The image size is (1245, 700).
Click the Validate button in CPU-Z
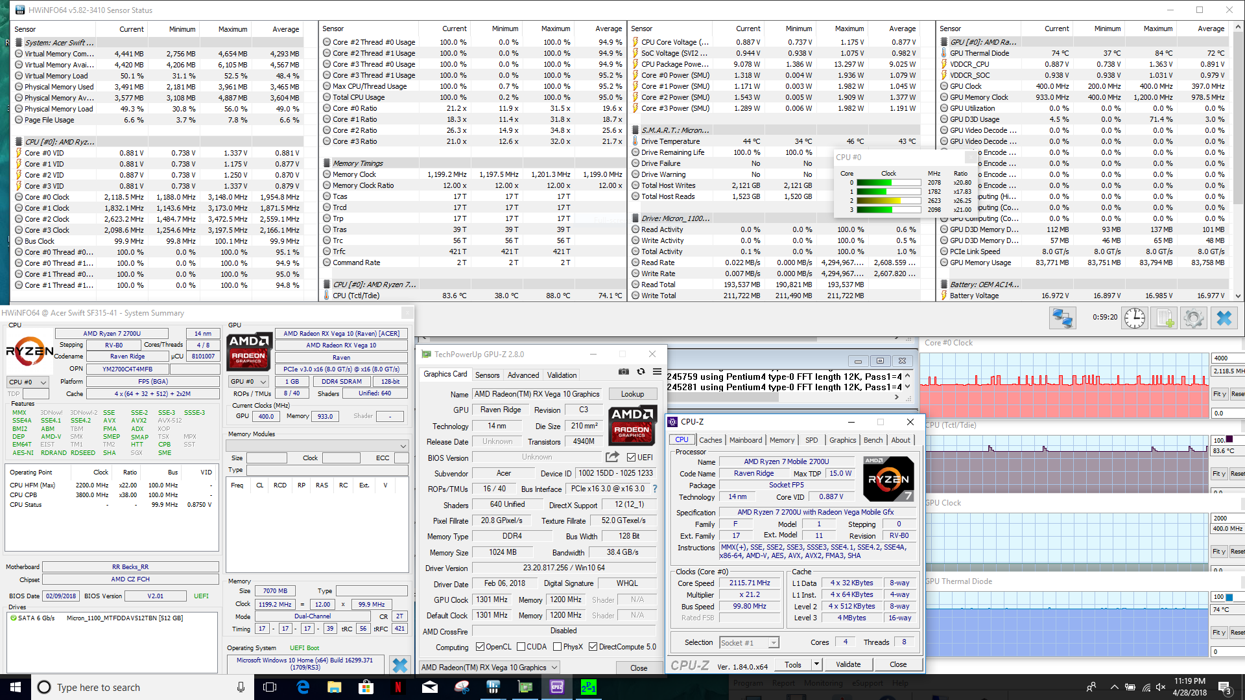(x=848, y=664)
